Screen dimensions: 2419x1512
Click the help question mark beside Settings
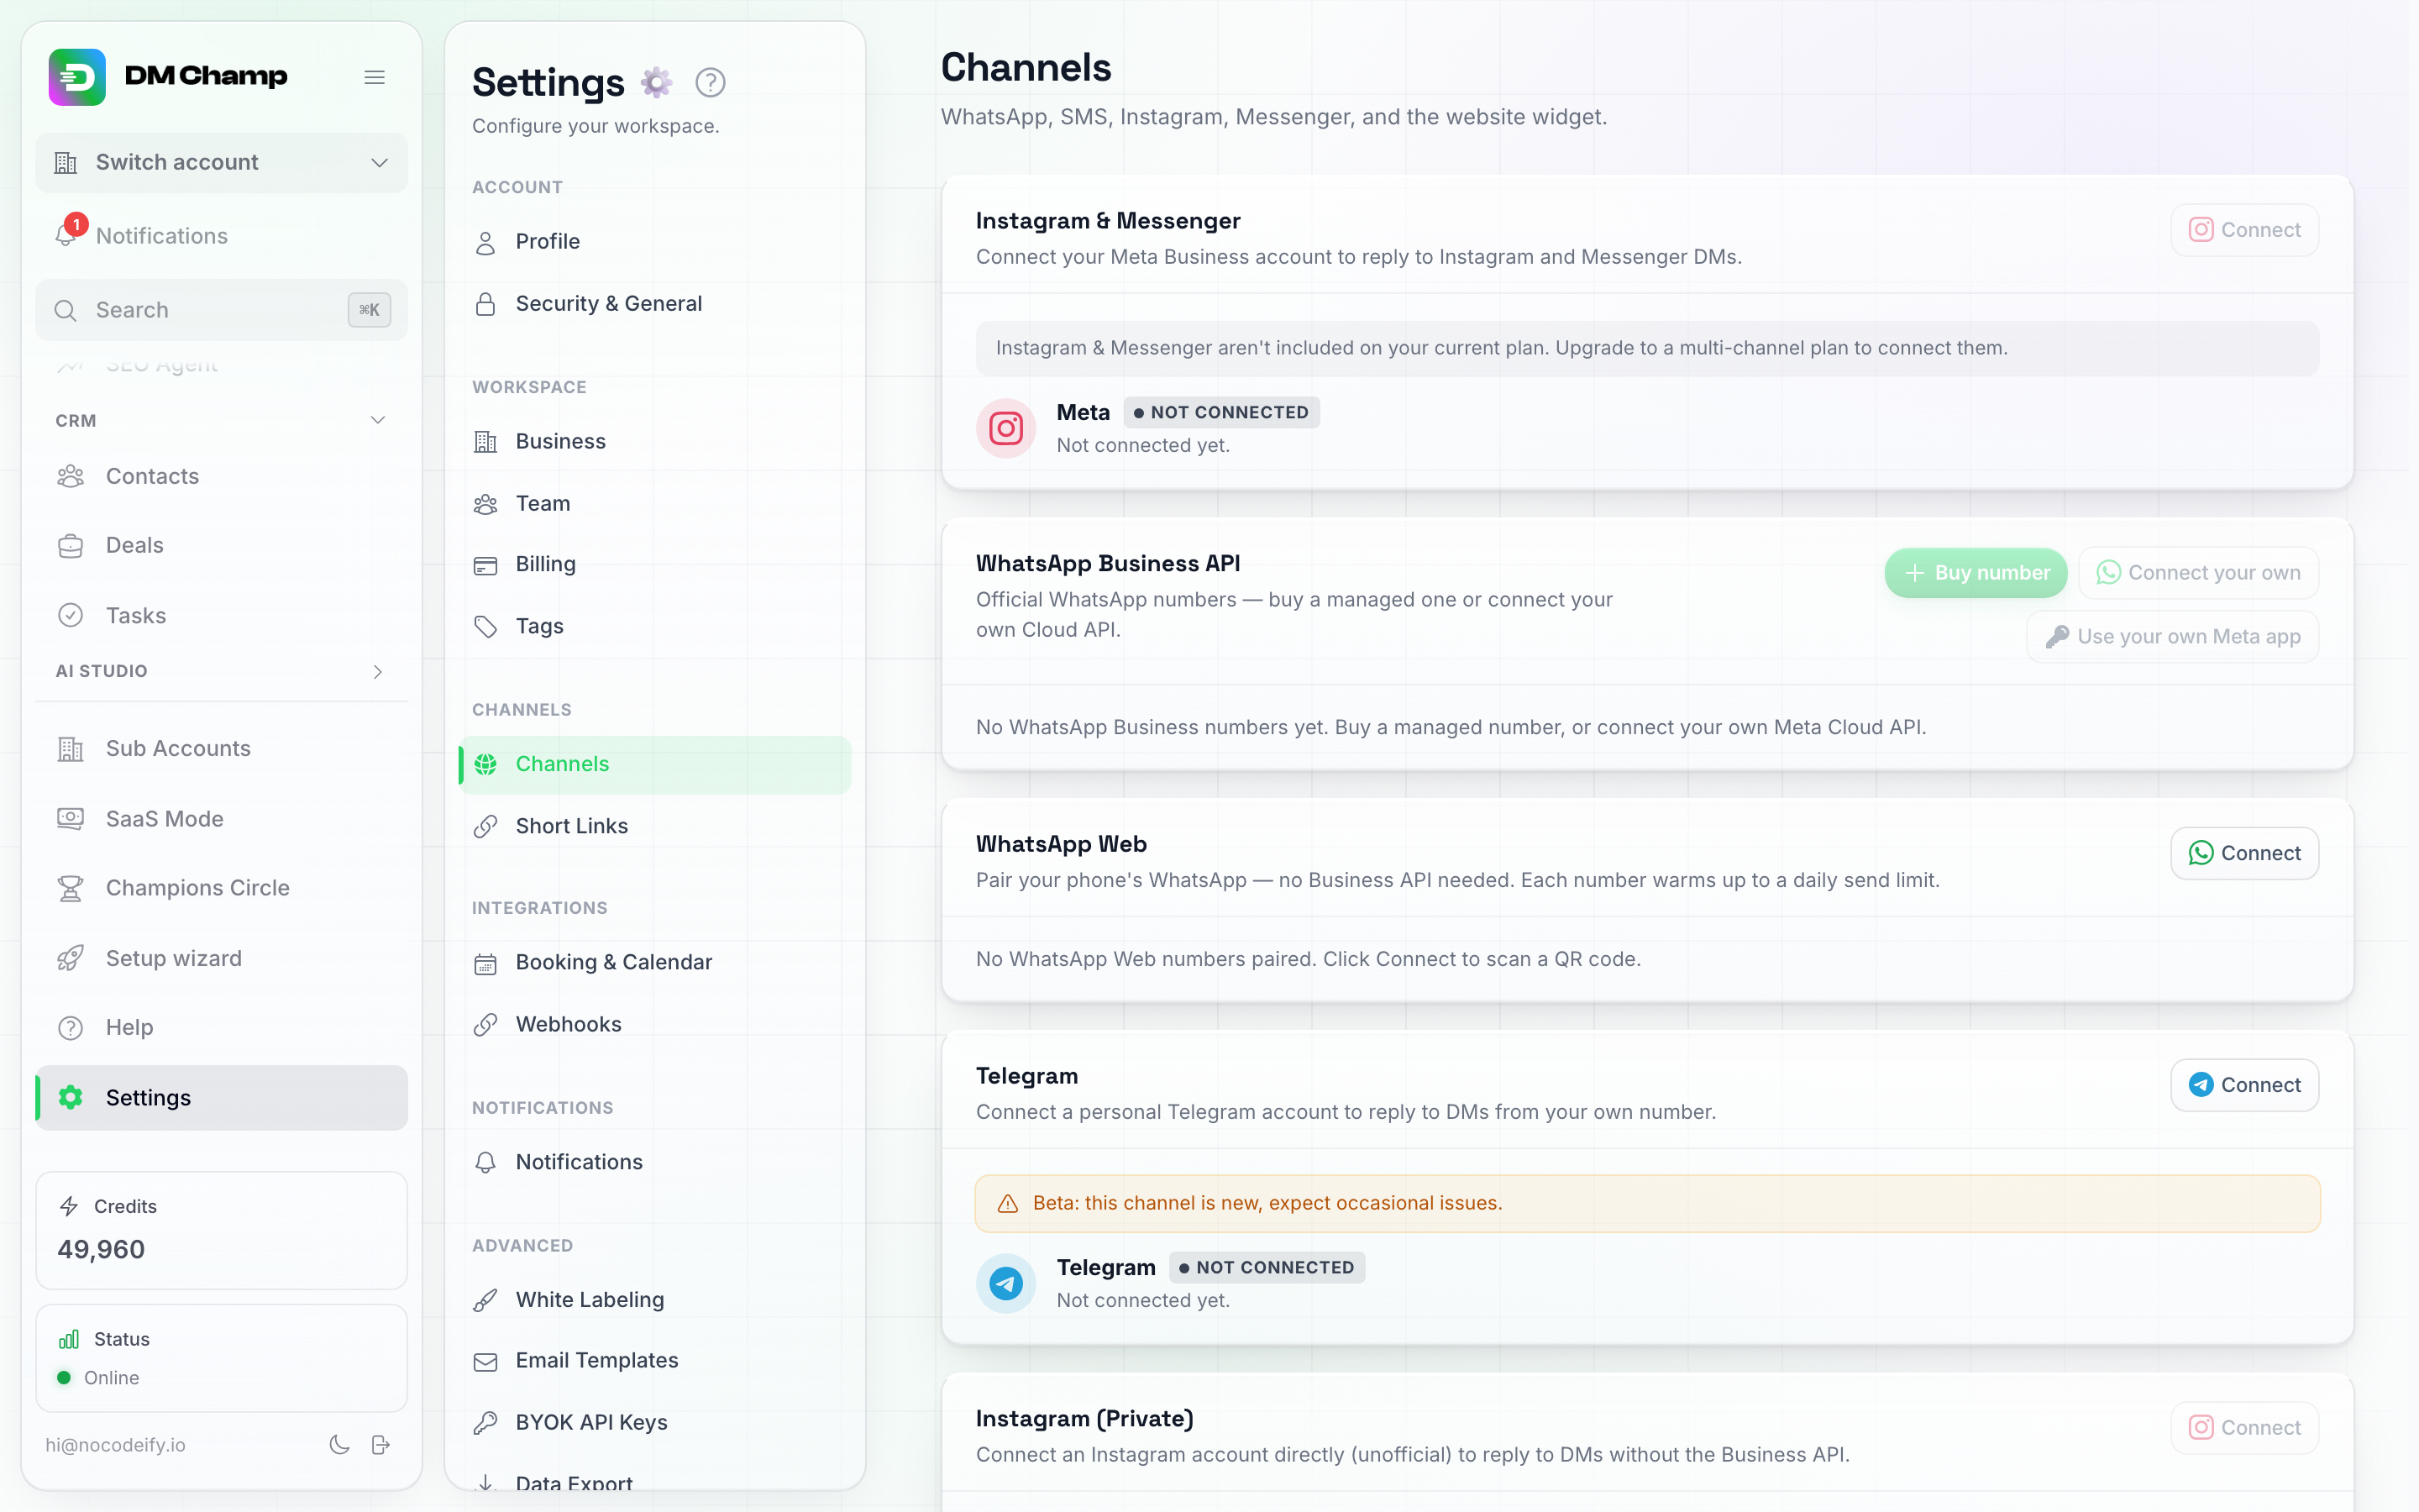point(710,82)
